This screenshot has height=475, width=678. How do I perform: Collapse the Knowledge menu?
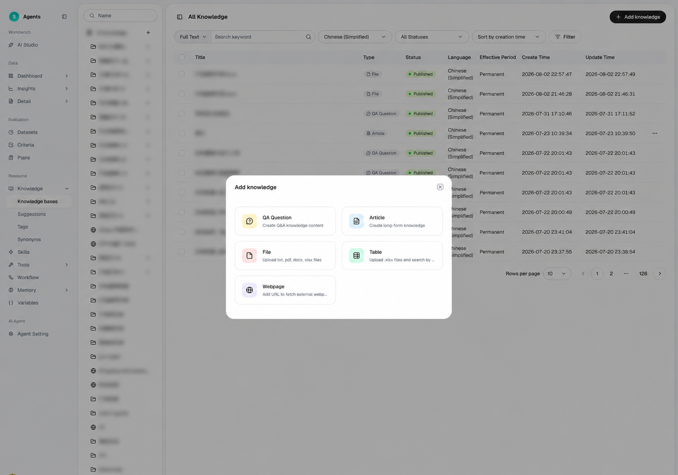[x=38, y=189]
